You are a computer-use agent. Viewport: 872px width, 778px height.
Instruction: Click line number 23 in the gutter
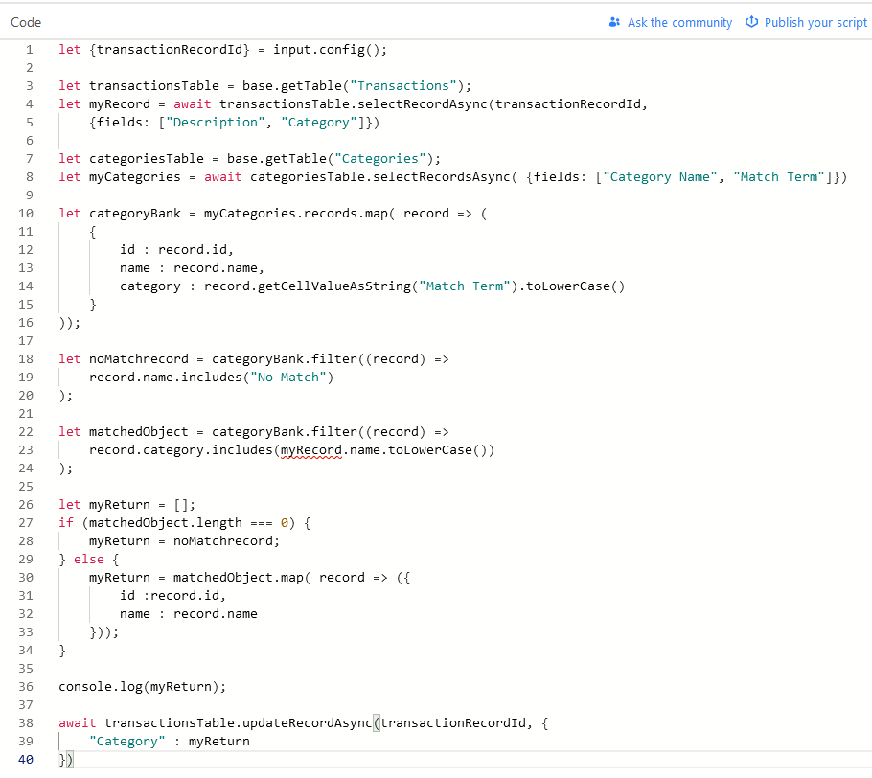pos(26,450)
